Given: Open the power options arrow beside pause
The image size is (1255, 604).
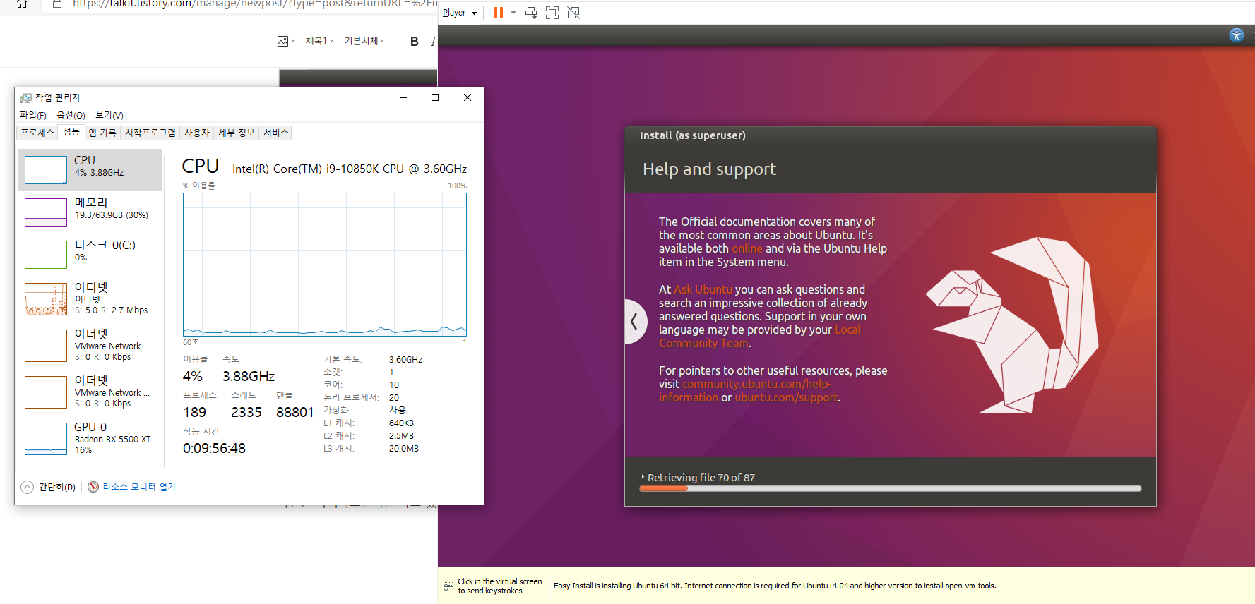Looking at the screenshot, I should [513, 13].
